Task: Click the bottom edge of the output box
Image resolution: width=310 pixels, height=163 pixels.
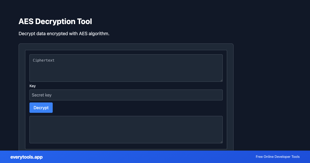Action: point(126,143)
